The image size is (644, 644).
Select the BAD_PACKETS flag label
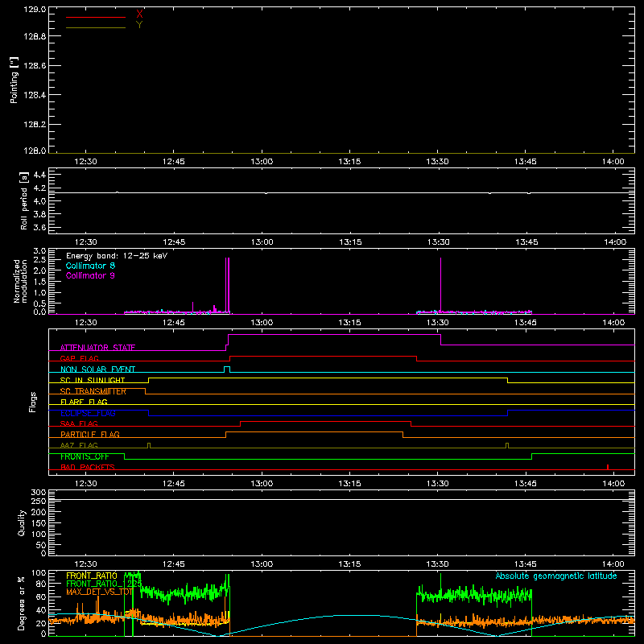88,467
